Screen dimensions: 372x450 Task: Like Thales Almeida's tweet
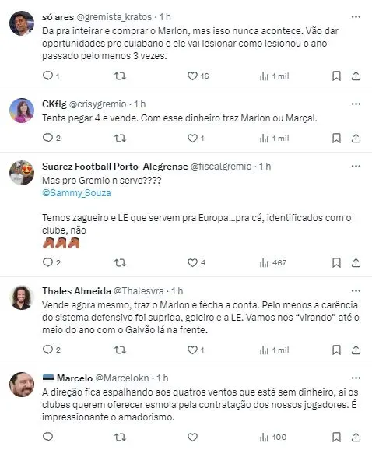pyautogui.click(x=192, y=350)
